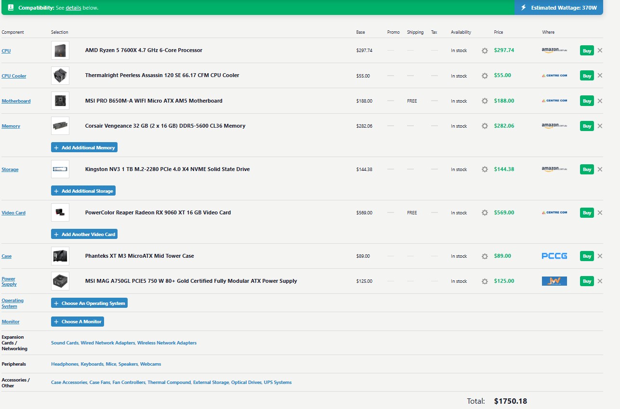Image resolution: width=620 pixels, height=409 pixels.
Task: Open price settings gear for CPU Cooler row
Action: click(x=485, y=76)
